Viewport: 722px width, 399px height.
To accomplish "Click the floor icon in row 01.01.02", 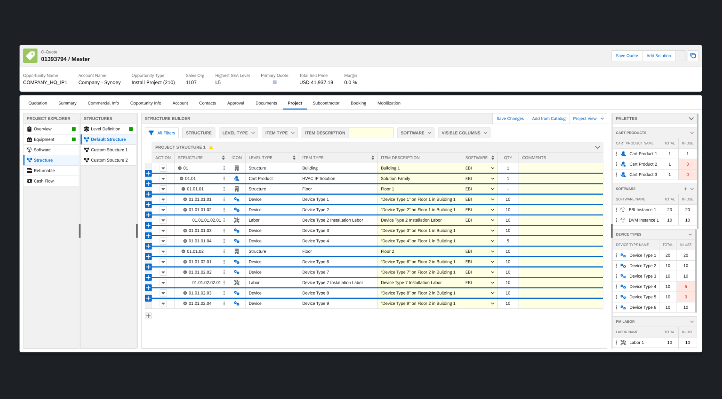I will click(x=237, y=251).
